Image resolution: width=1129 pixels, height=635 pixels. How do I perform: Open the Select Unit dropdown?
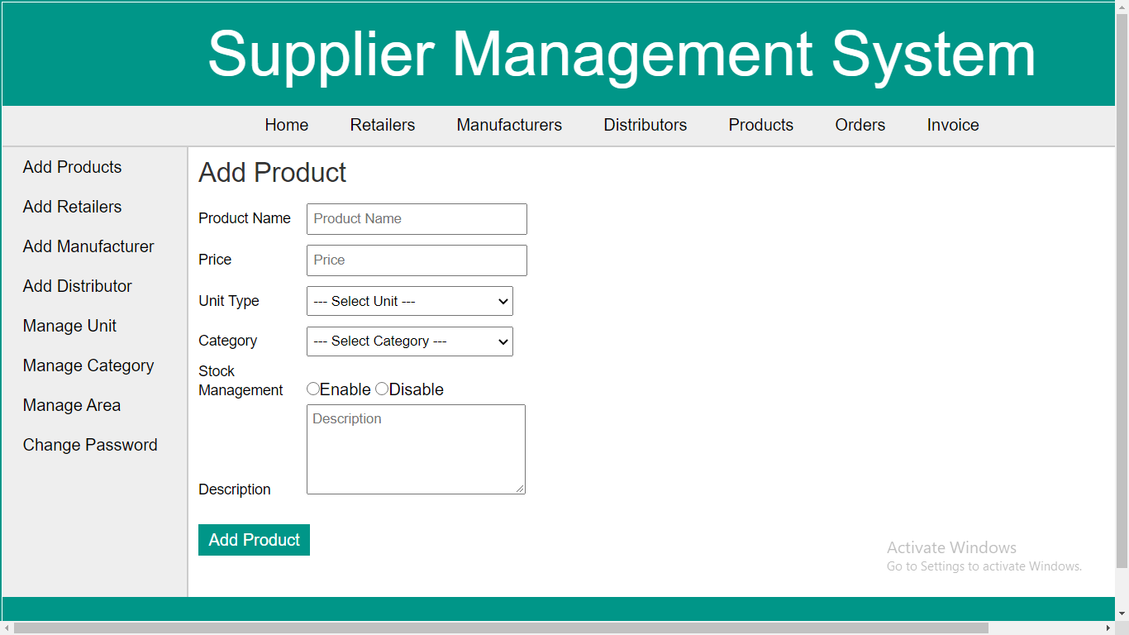pos(409,301)
